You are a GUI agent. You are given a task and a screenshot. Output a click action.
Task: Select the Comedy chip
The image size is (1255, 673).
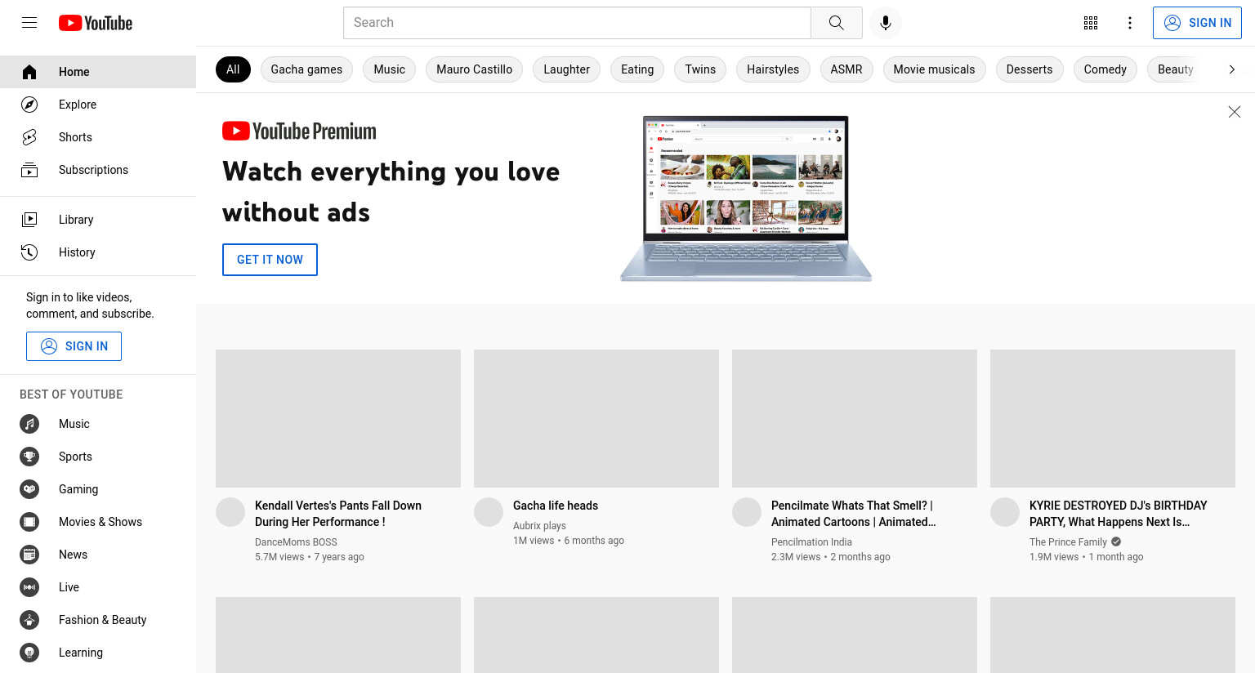[1105, 69]
